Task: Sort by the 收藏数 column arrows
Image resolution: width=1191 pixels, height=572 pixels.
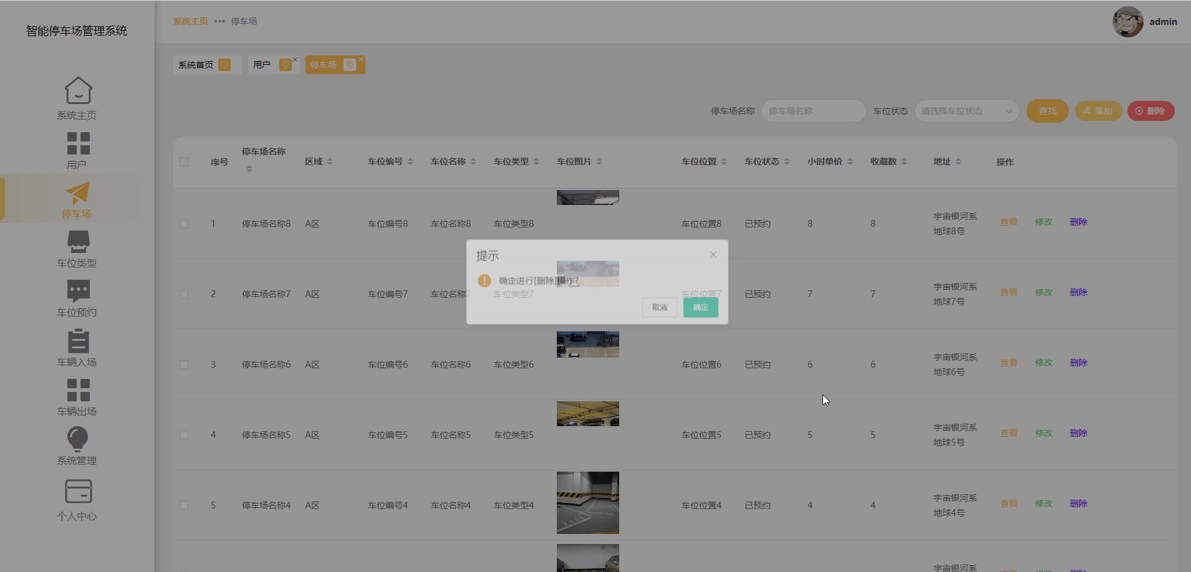Action: tap(904, 161)
